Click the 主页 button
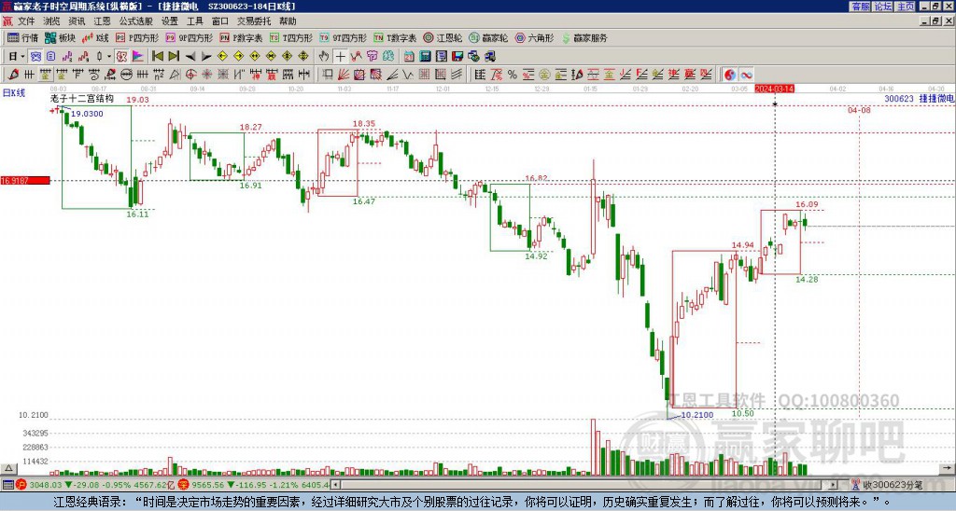Image resolution: width=956 pixels, height=511 pixels. click(906, 7)
